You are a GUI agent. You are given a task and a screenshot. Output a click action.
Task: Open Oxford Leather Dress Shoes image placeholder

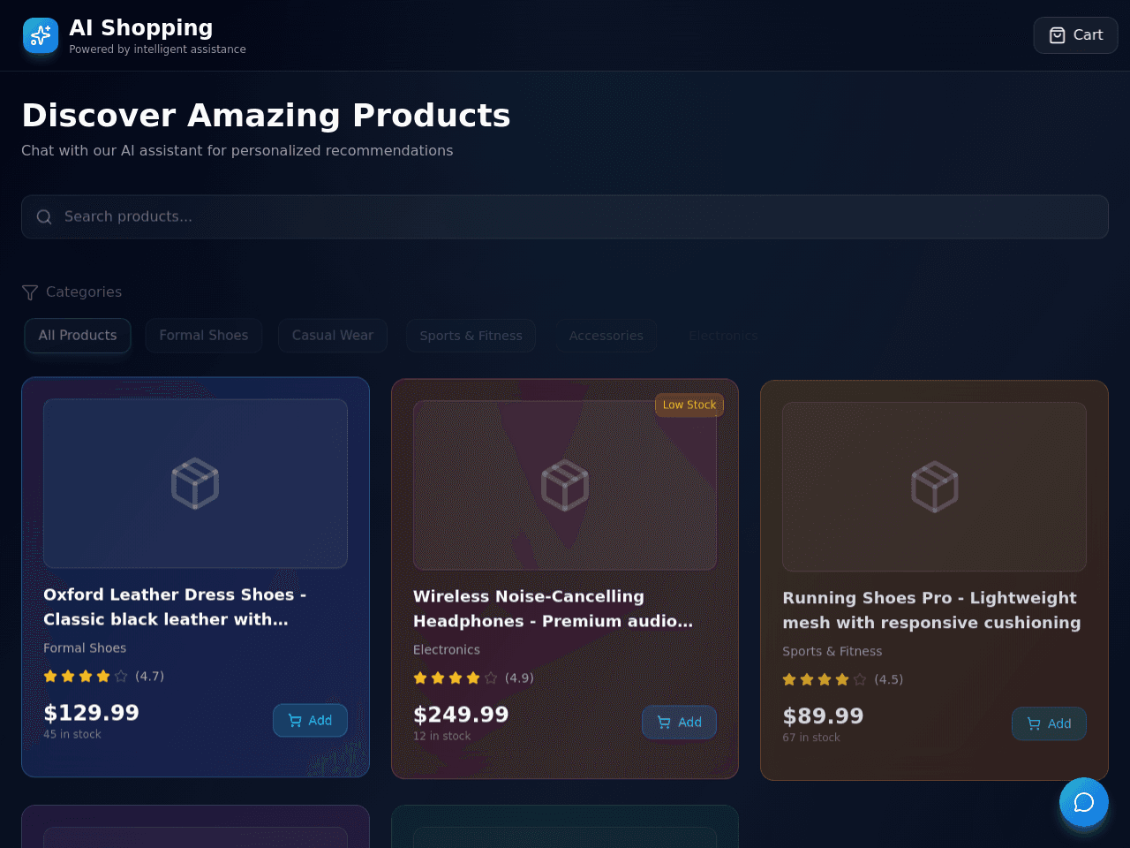(195, 483)
